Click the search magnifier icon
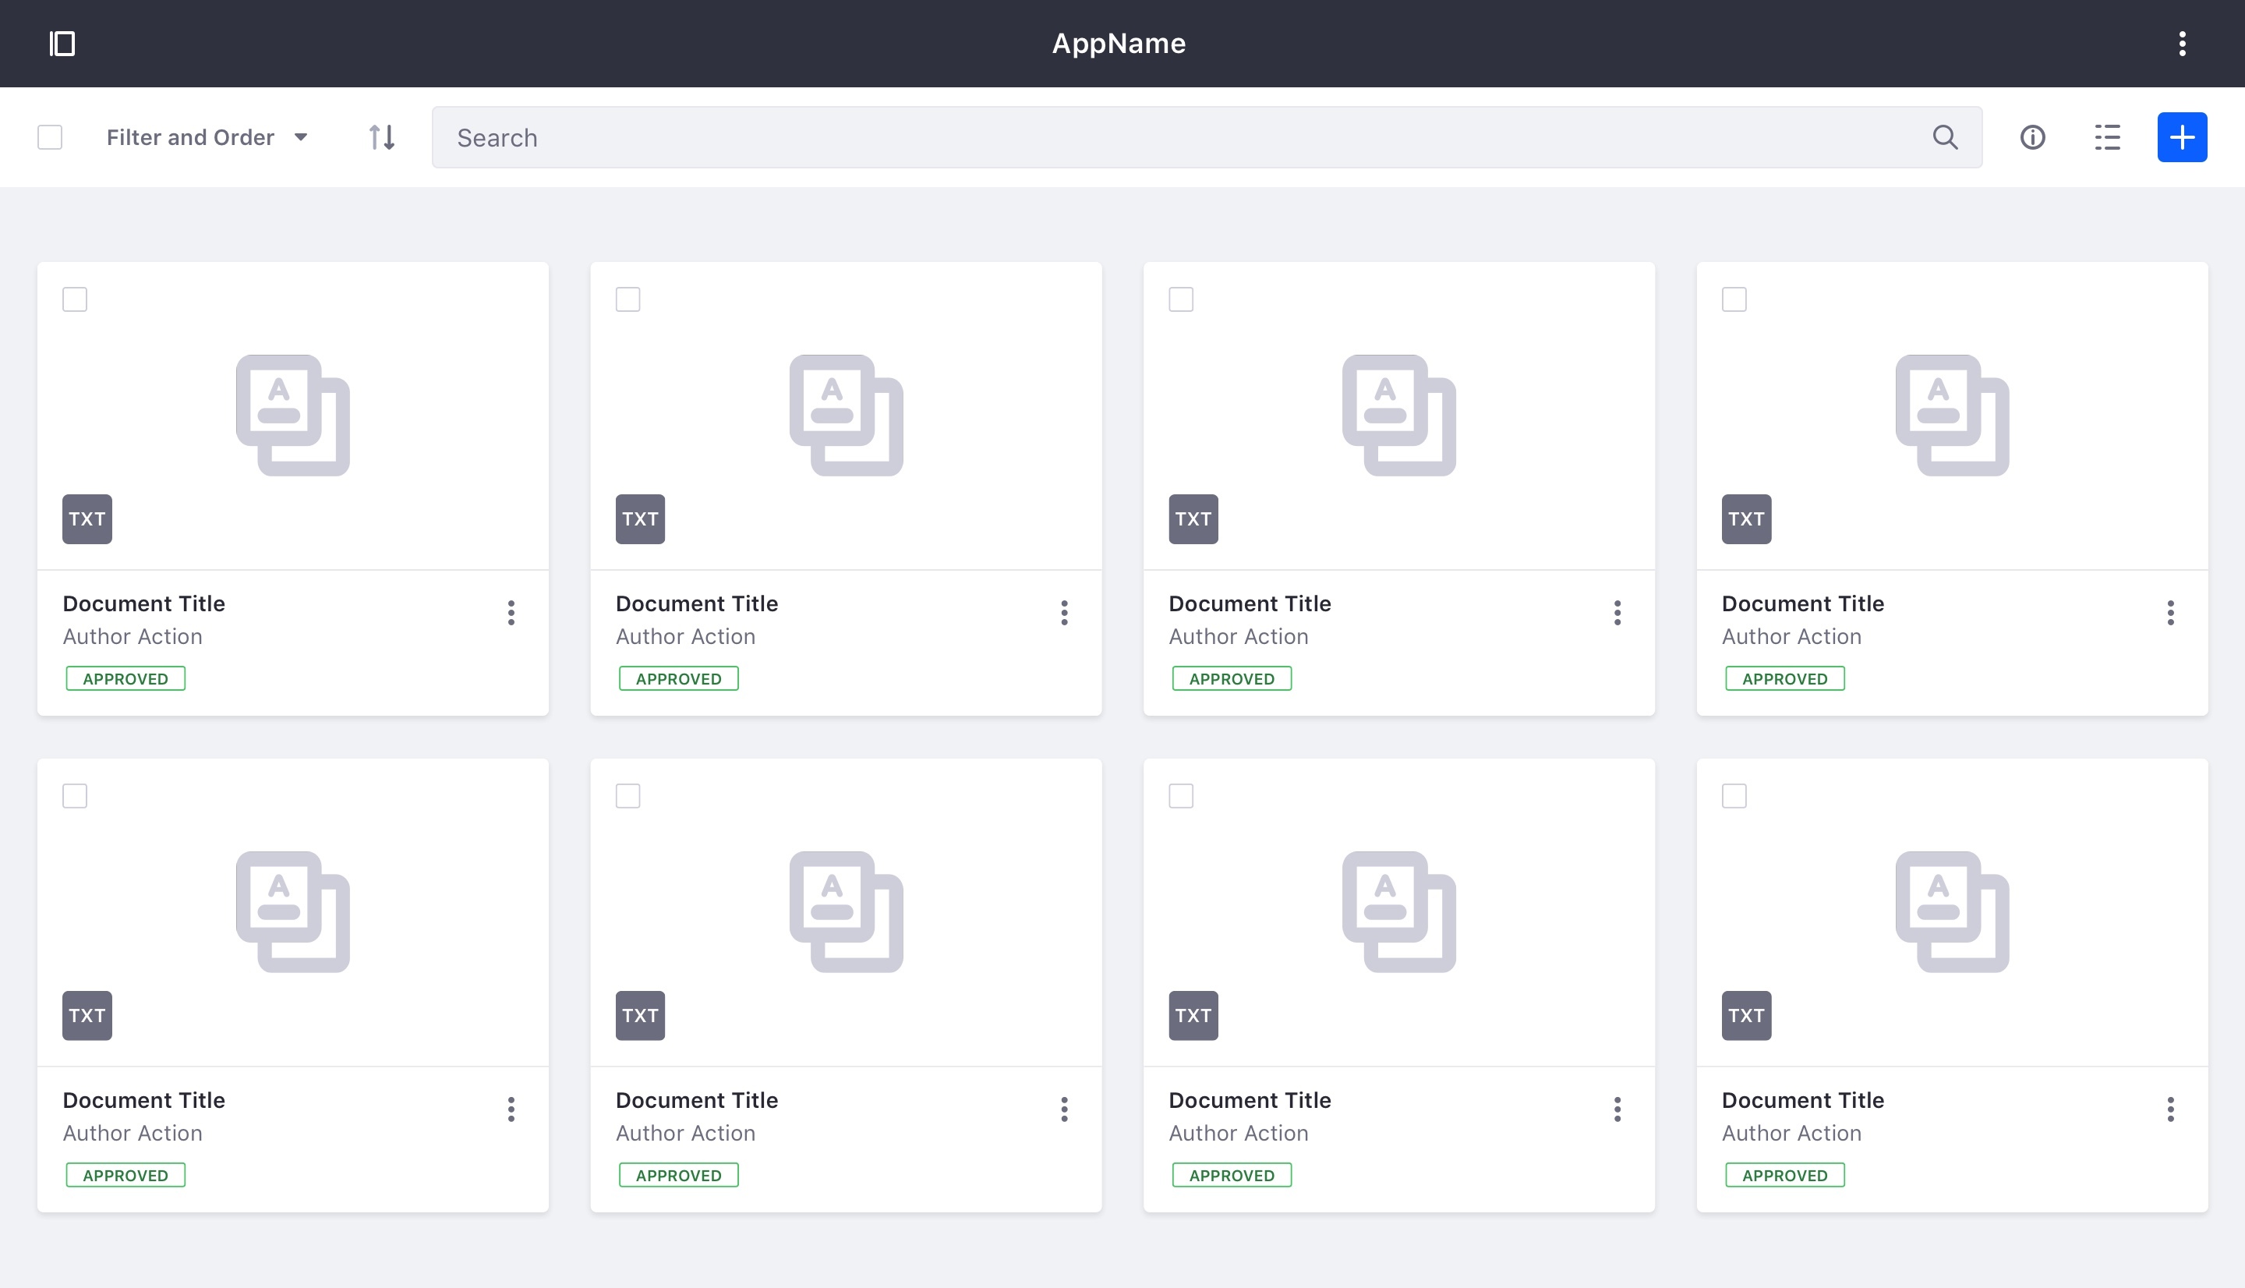2245x1288 pixels. (x=1944, y=137)
